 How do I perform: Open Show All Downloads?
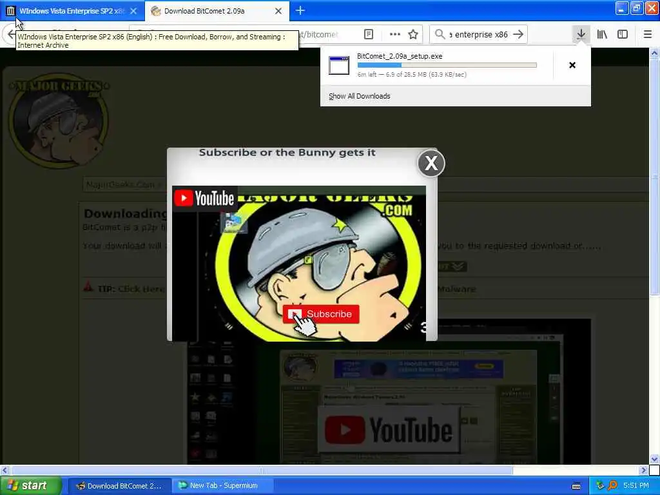tap(359, 96)
